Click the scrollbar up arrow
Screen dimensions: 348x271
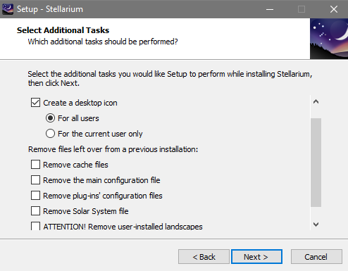[x=316, y=101]
